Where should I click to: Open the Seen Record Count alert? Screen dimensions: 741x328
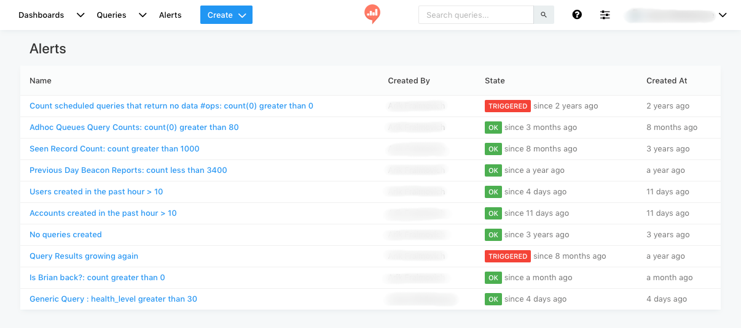pyautogui.click(x=114, y=149)
